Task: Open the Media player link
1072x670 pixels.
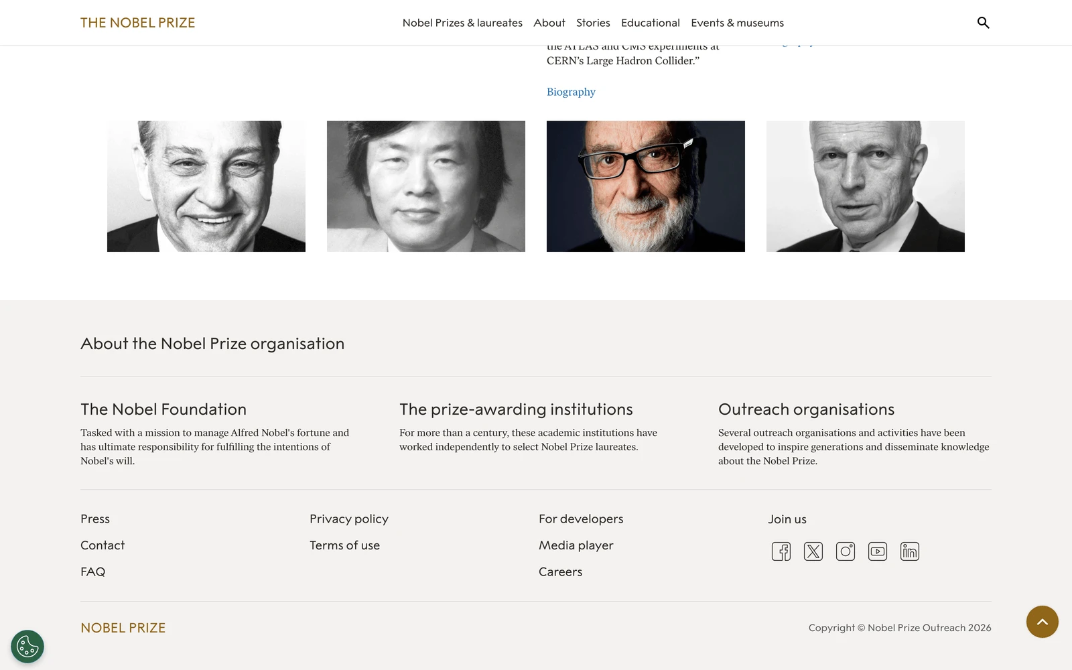Action: click(x=576, y=545)
